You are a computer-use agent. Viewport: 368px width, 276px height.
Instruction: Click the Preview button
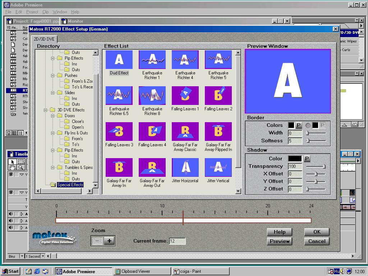point(280,241)
